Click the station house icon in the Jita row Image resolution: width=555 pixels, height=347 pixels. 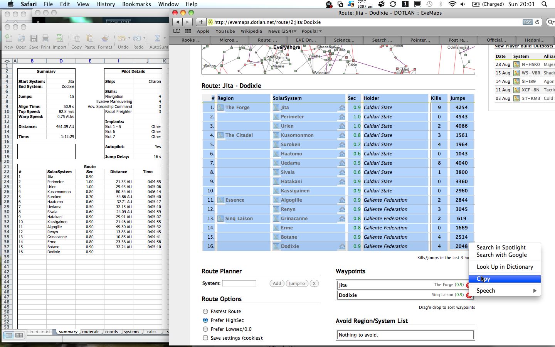(342, 108)
